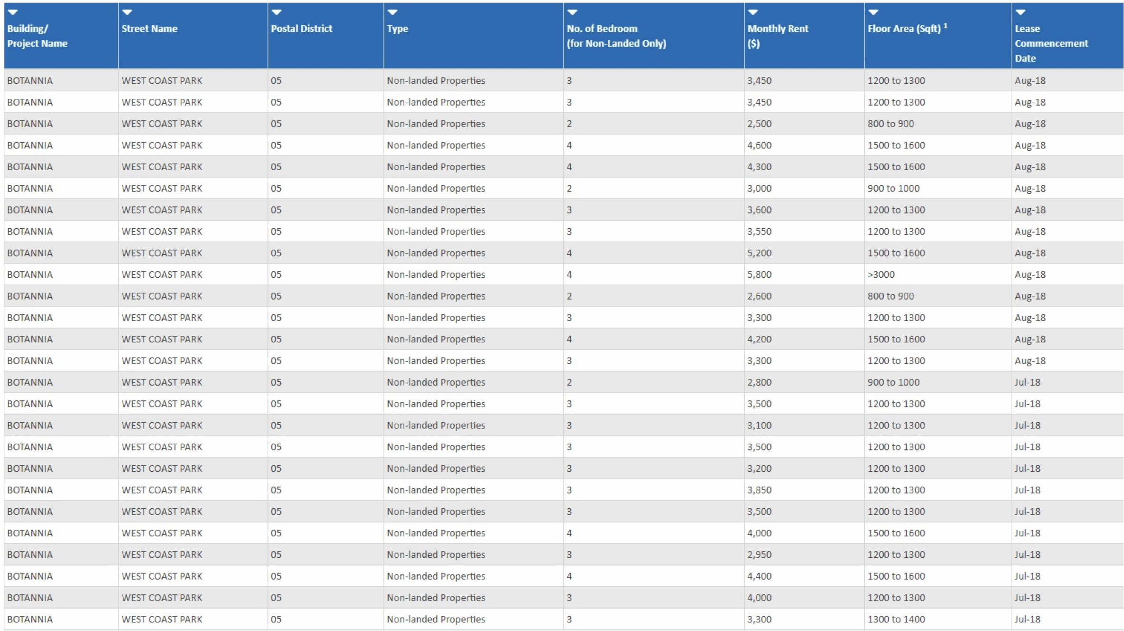
Task: Open the Type column dropdown arrow
Action: 392,12
